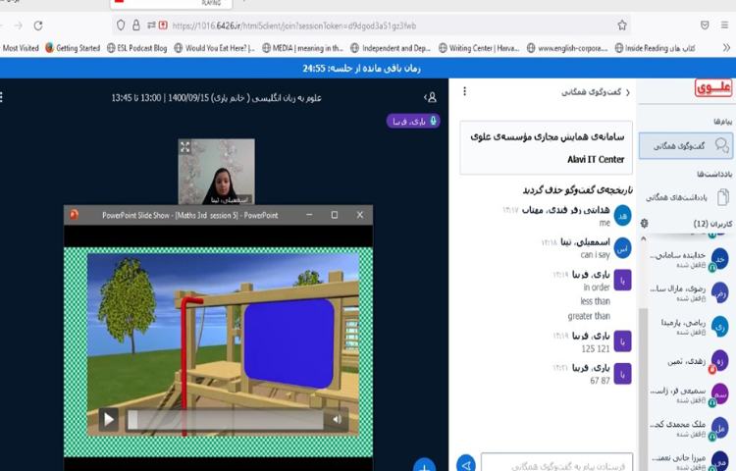736x471 pixels.
Task: Open the presentation area left-edge options menu
Action: (2, 97)
